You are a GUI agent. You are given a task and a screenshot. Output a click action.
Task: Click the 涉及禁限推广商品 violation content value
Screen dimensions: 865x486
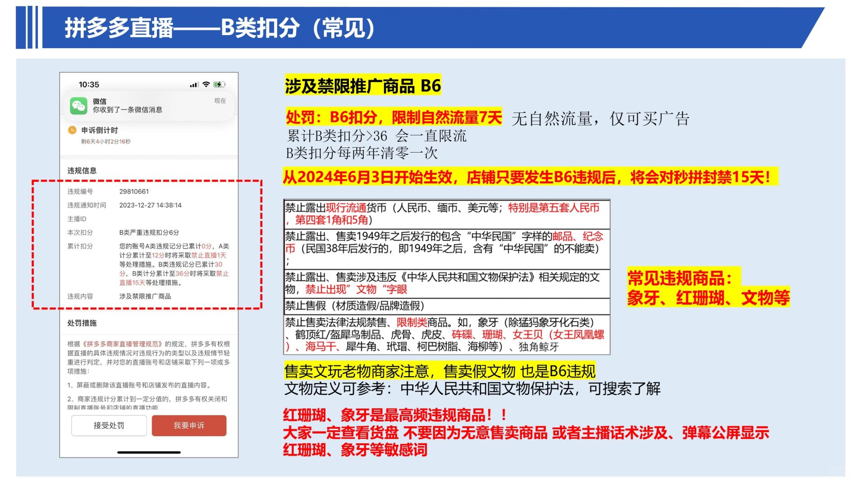coord(145,297)
